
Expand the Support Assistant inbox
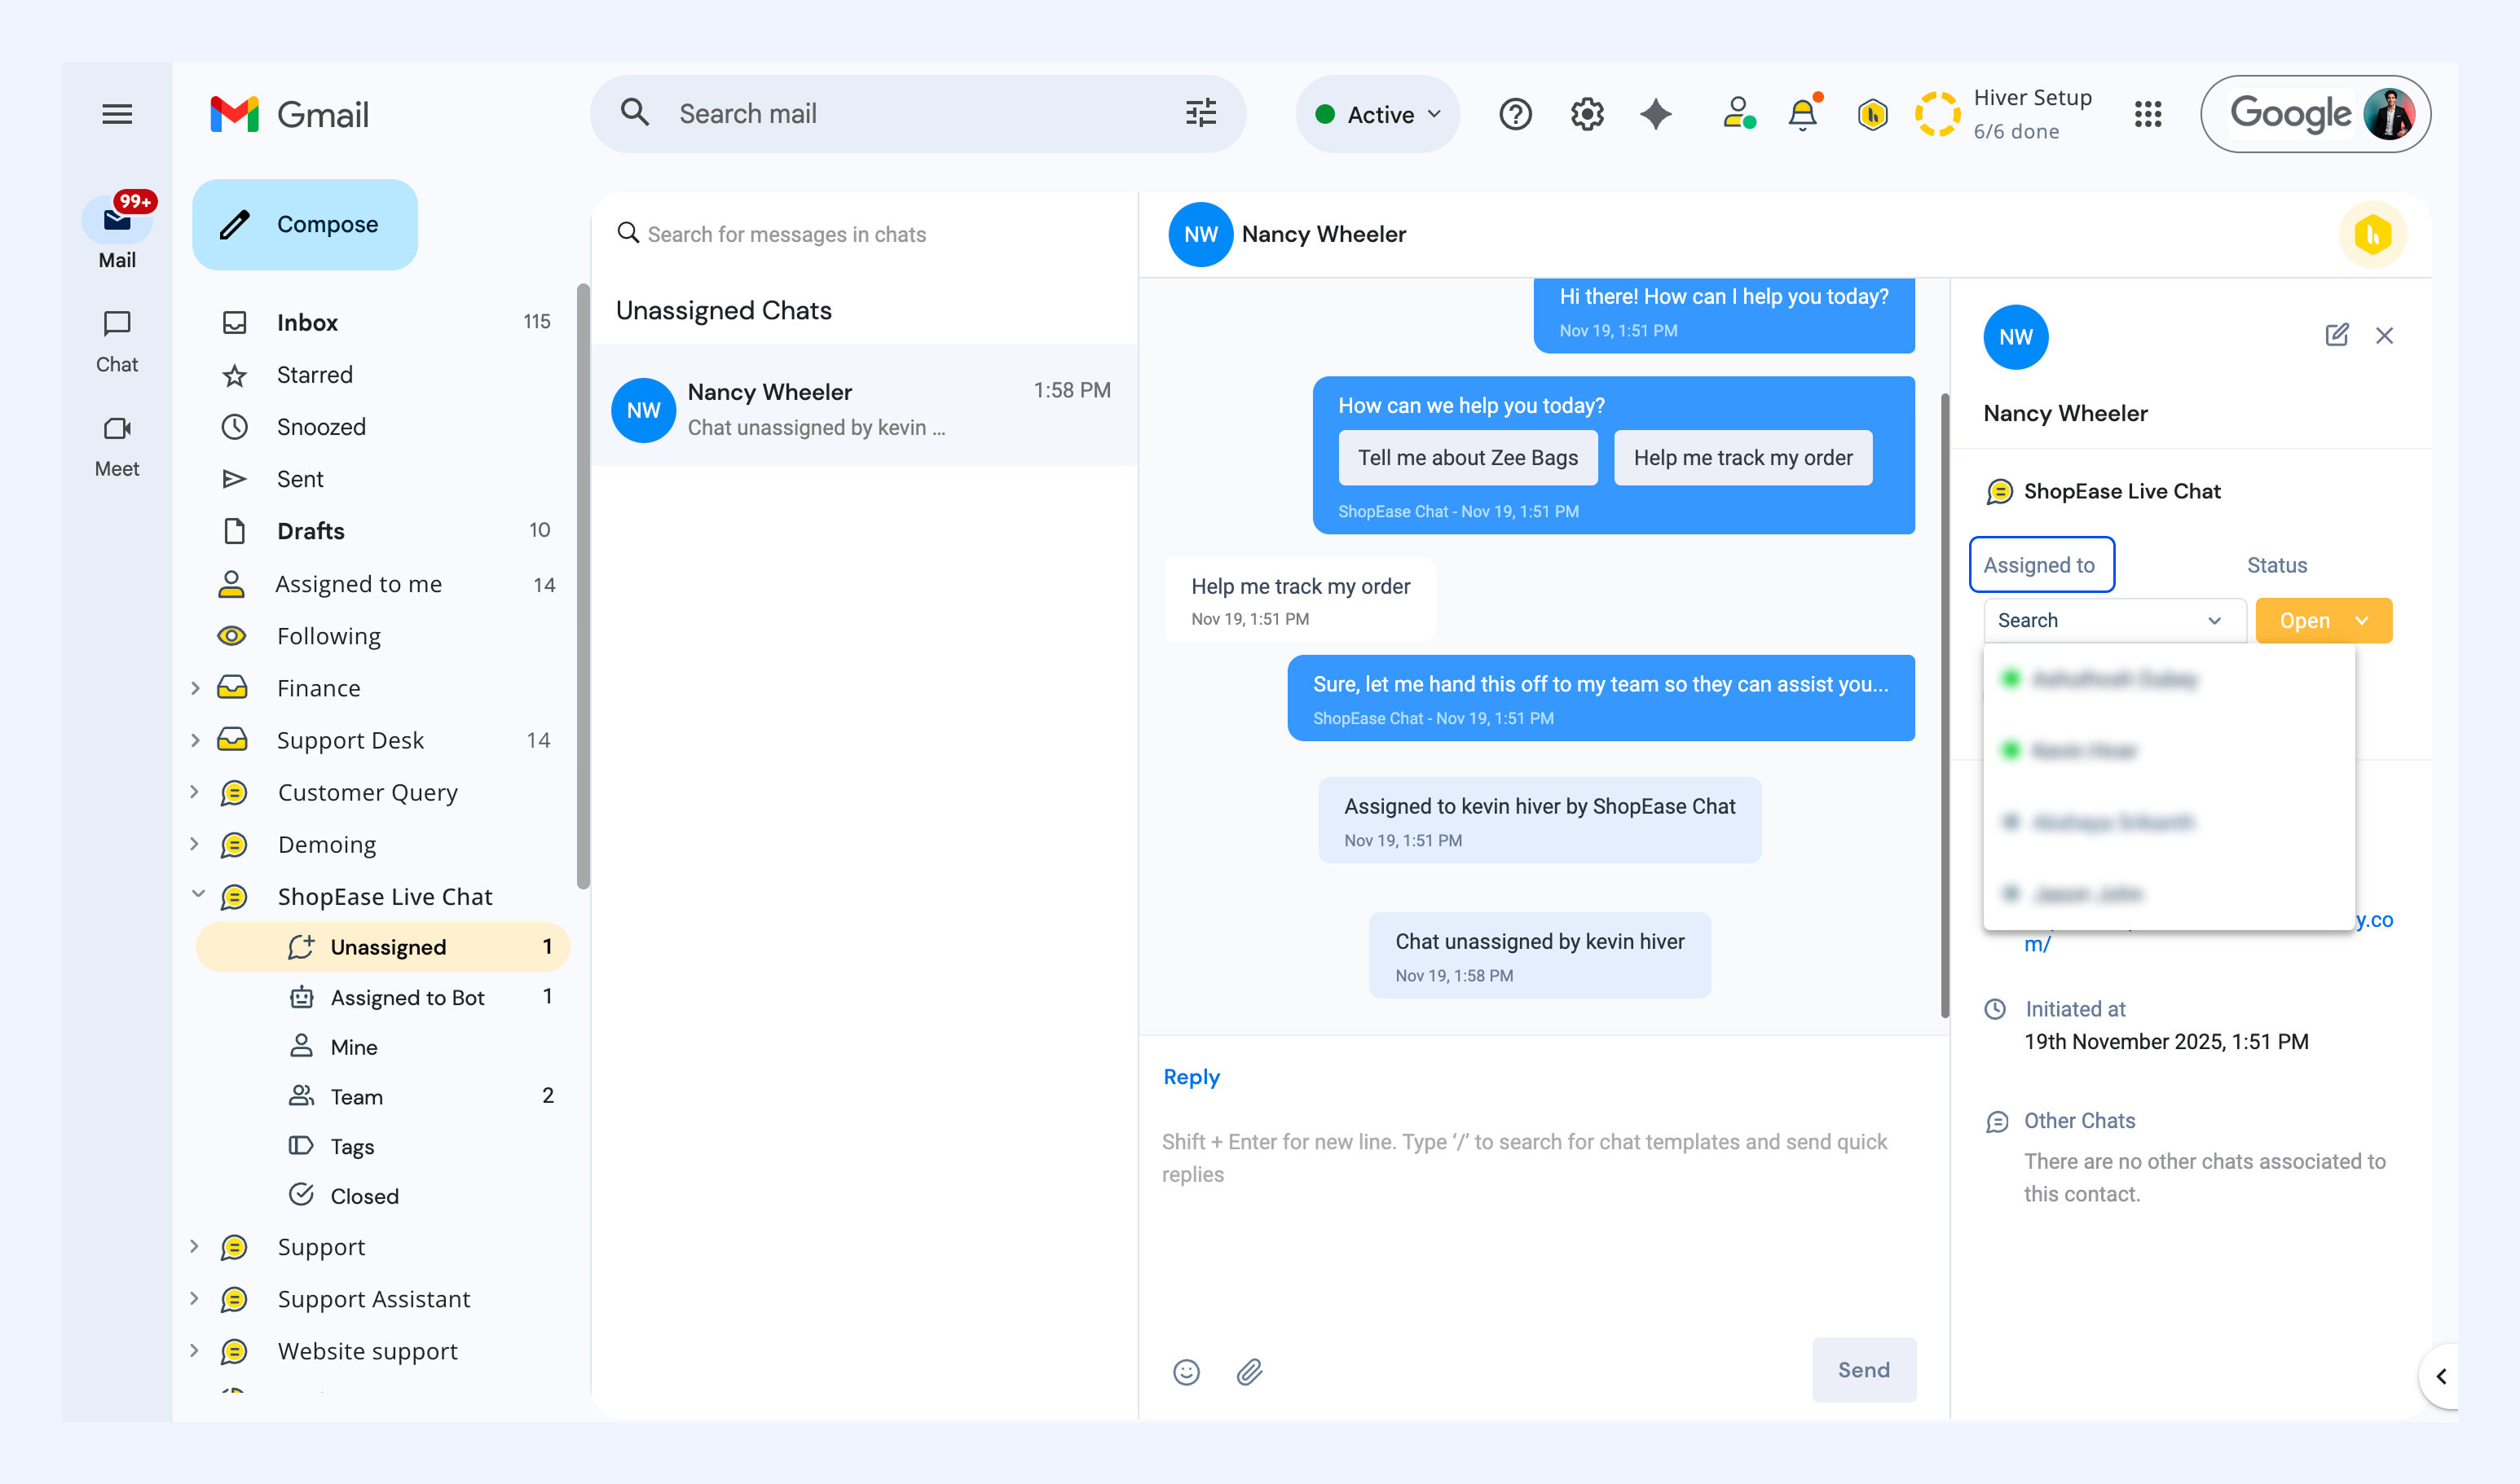pyautogui.click(x=195, y=1298)
